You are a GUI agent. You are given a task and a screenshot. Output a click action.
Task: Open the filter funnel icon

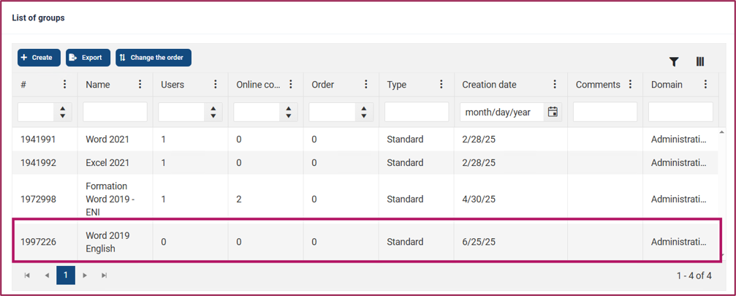674,61
